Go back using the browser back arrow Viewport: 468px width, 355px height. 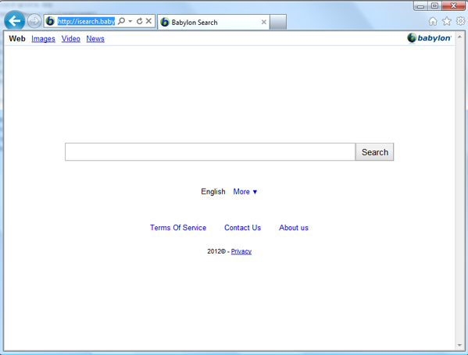tap(14, 21)
